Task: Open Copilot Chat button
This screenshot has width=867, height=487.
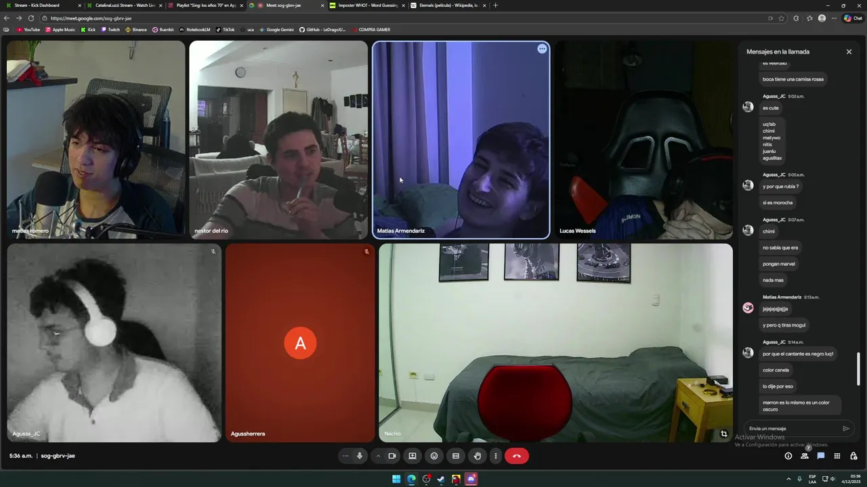Action: [853, 18]
